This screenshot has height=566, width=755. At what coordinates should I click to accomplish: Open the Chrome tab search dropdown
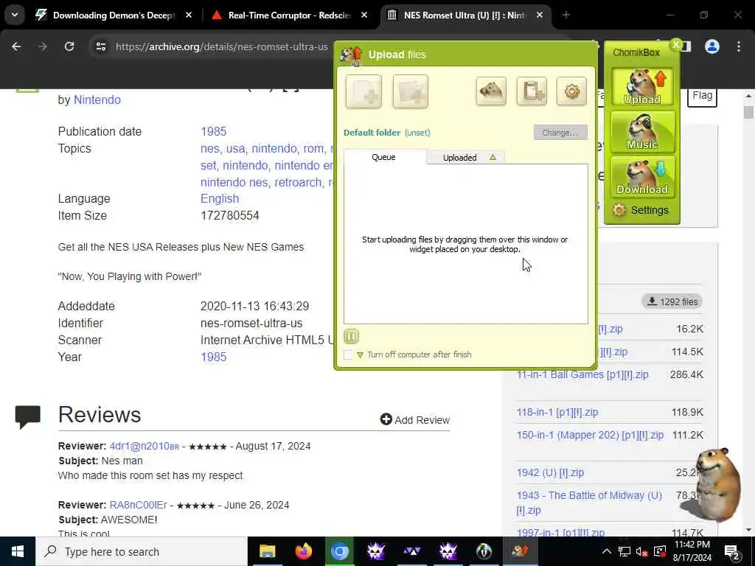pyautogui.click(x=15, y=15)
